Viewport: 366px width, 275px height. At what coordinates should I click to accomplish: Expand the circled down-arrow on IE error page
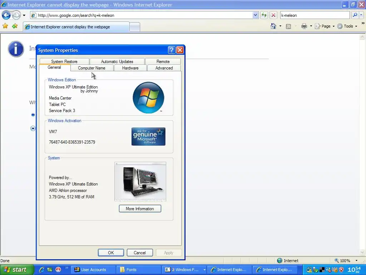pos(33,129)
